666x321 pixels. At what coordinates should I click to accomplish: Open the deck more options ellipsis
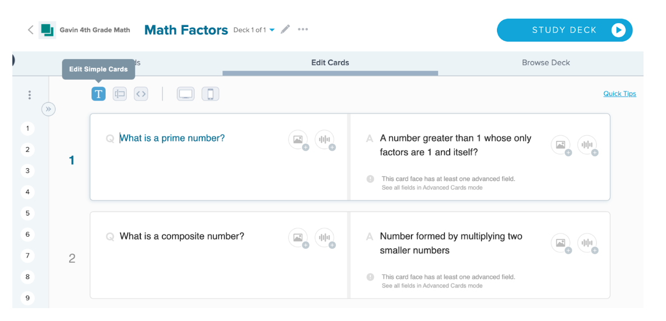point(303,29)
